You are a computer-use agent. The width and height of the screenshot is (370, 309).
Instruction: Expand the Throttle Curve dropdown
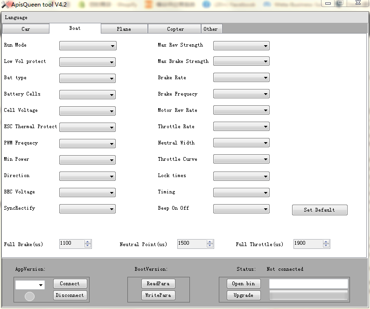(x=241, y=159)
